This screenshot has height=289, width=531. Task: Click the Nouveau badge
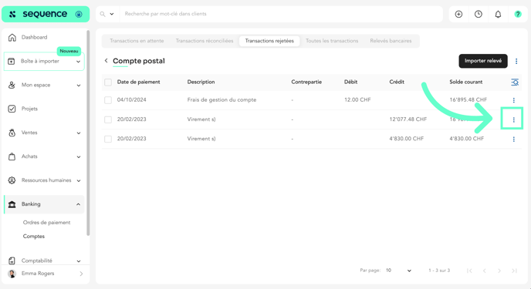pos(69,51)
